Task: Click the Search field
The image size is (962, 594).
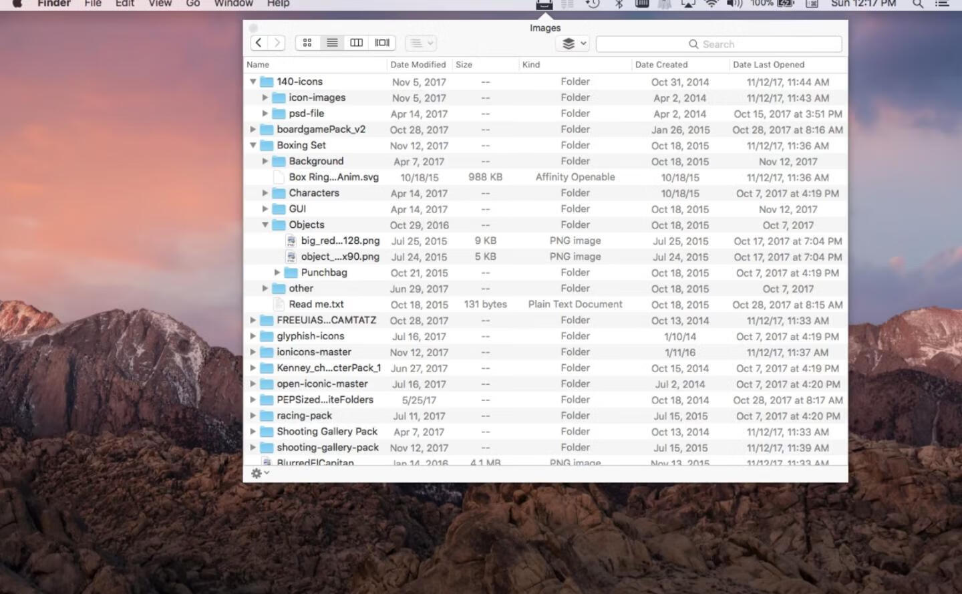Action: [719, 44]
